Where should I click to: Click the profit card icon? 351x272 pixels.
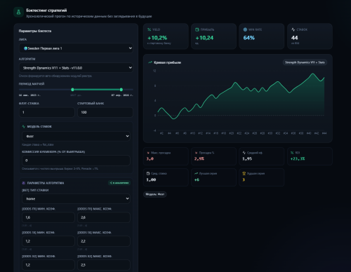197,29
